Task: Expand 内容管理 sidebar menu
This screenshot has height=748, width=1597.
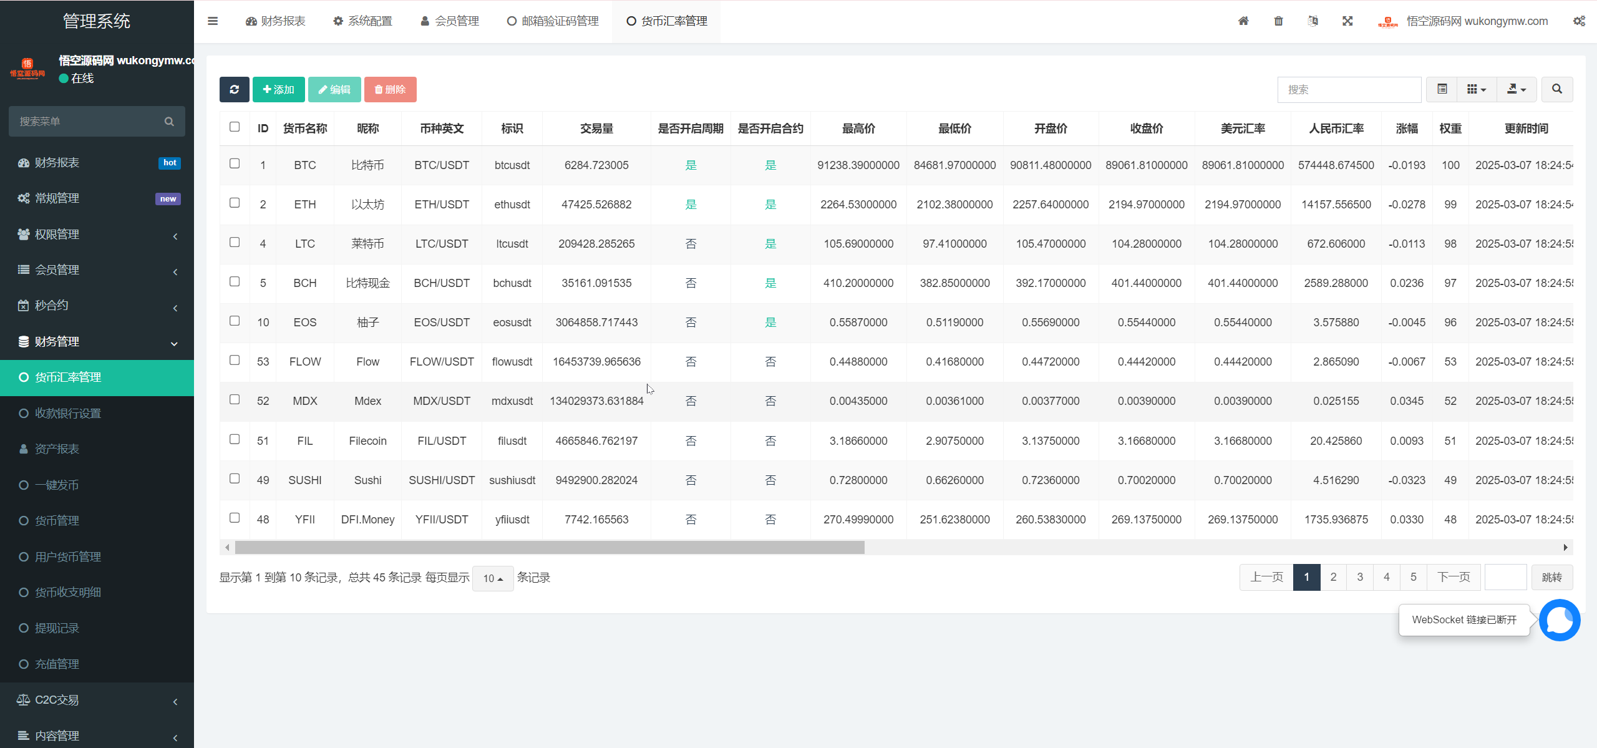Action: pos(97,736)
